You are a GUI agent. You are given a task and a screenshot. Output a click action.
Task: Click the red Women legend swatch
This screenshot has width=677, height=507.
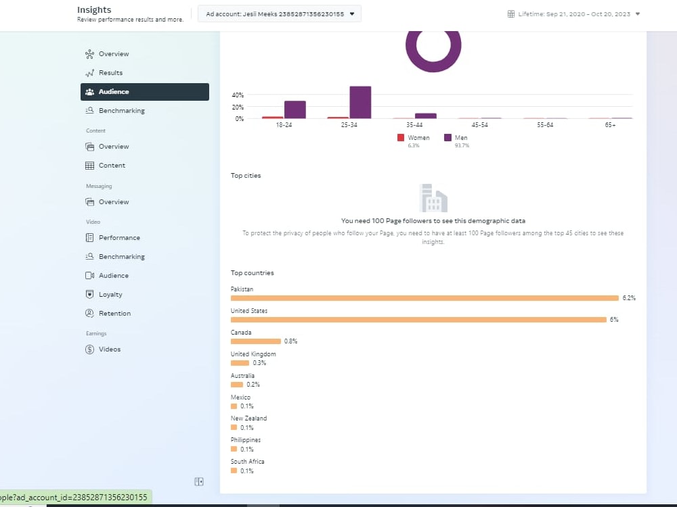click(401, 137)
